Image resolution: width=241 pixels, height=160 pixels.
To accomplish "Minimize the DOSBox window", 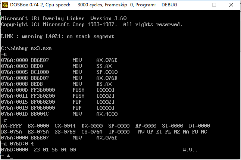I will point(197,5).
